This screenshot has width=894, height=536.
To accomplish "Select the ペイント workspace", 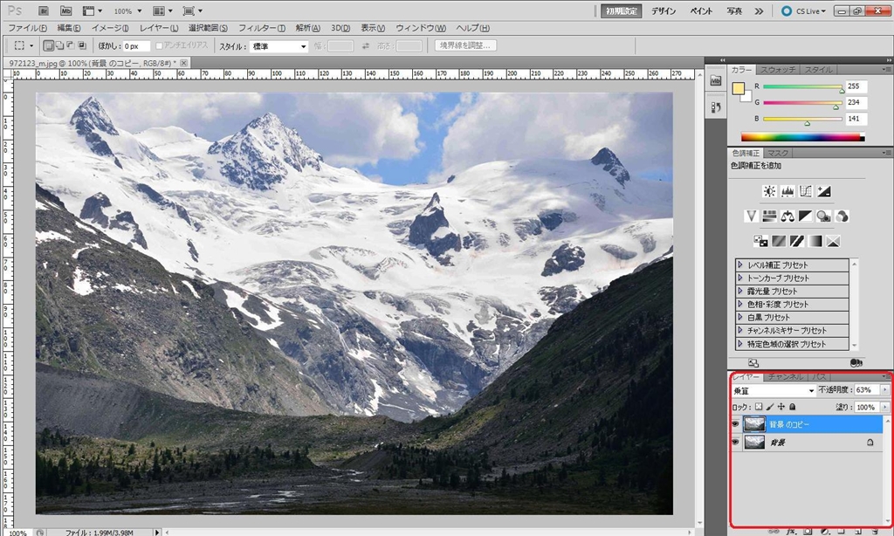I will tap(701, 10).
